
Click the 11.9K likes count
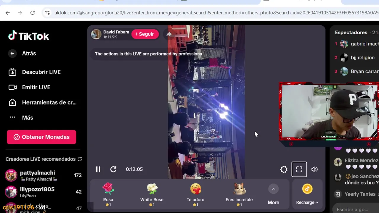[x=110, y=37]
